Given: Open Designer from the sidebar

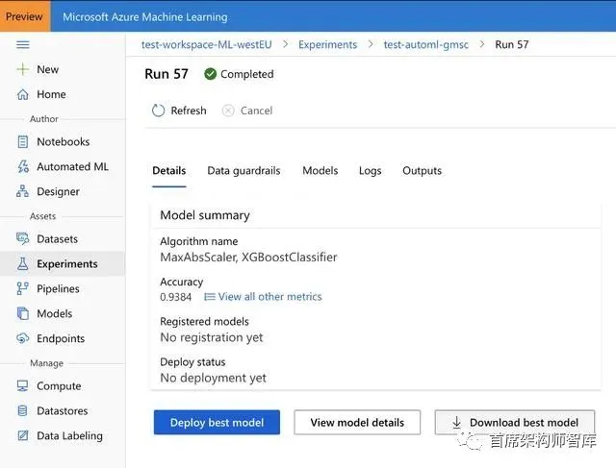Looking at the screenshot, I should (x=58, y=191).
